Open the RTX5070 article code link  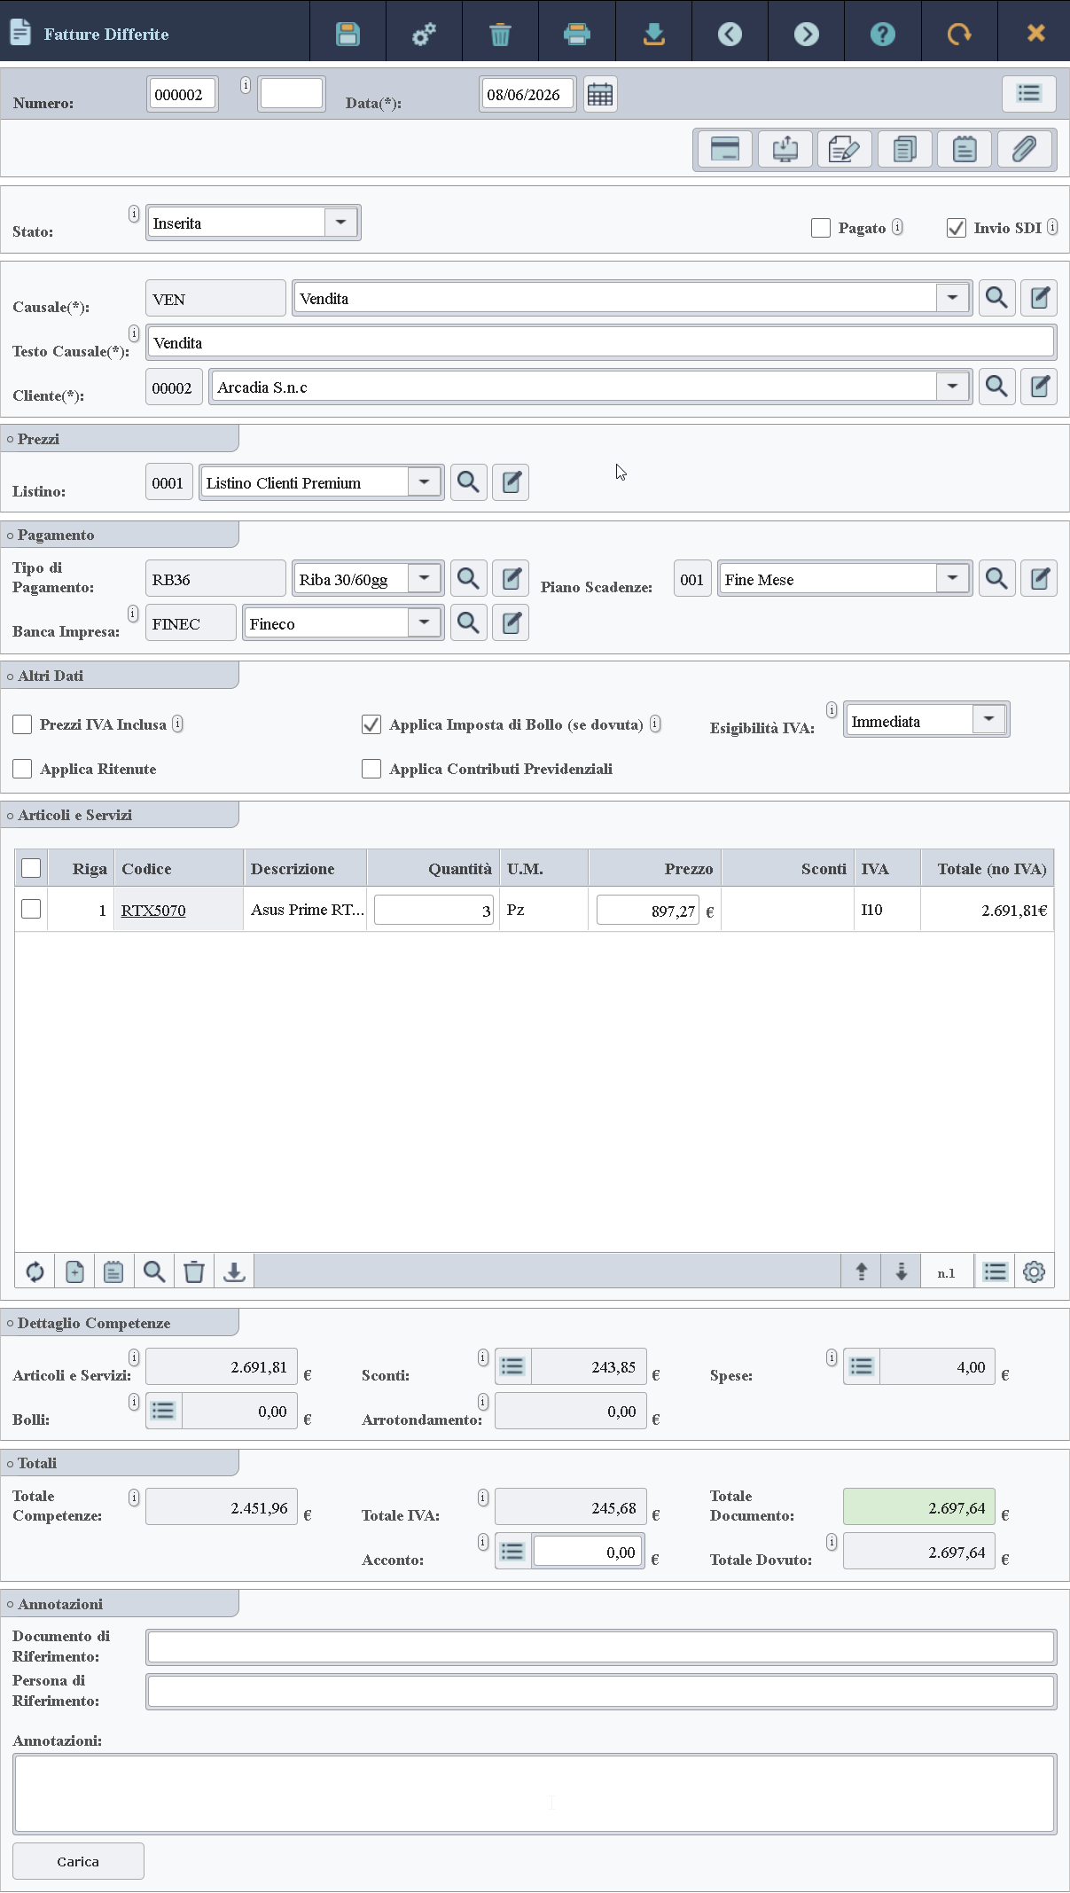tap(153, 911)
